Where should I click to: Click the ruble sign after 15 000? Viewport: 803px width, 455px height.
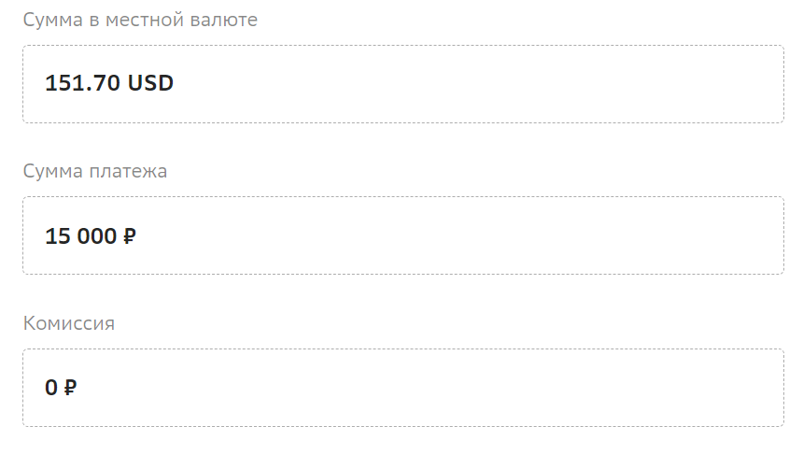[x=129, y=236]
